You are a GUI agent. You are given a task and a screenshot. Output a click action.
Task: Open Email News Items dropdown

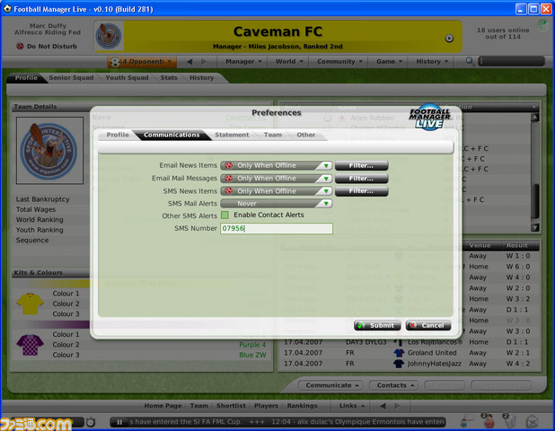coord(276,165)
